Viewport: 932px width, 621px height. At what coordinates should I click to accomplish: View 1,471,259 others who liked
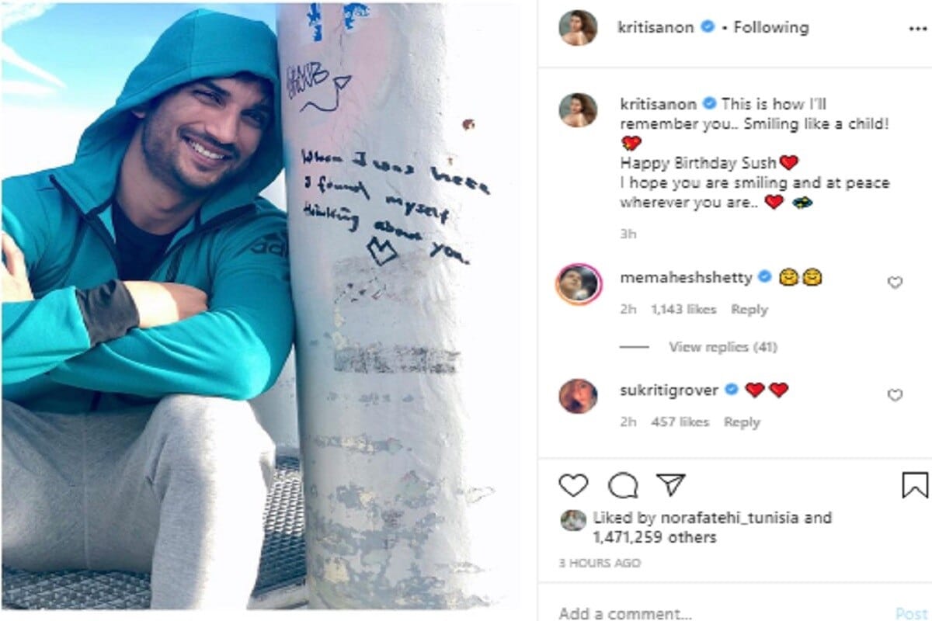tap(655, 537)
